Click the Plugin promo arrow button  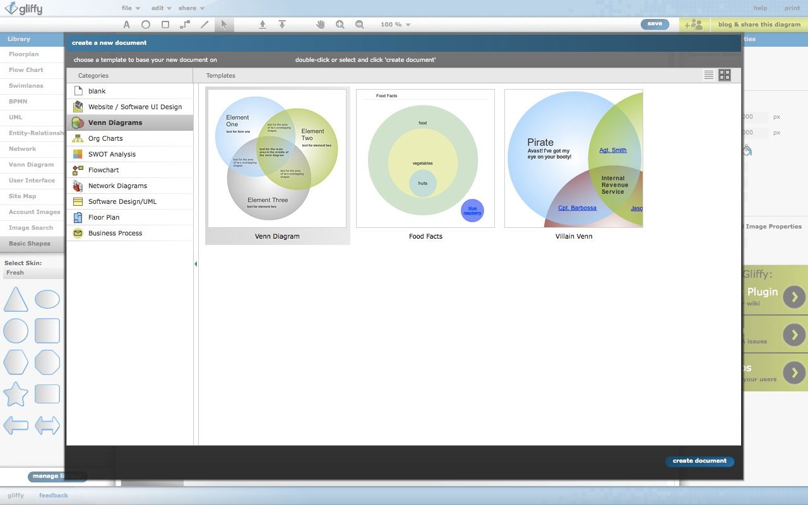[x=795, y=297]
